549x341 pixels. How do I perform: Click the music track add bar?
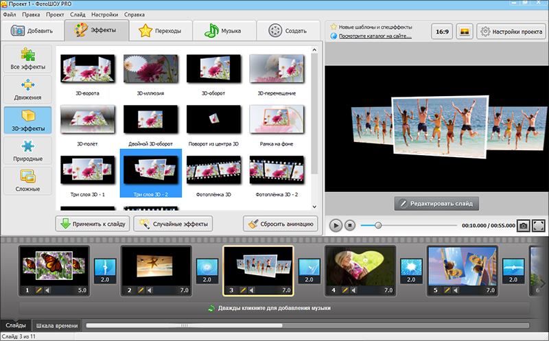pos(274,309)
